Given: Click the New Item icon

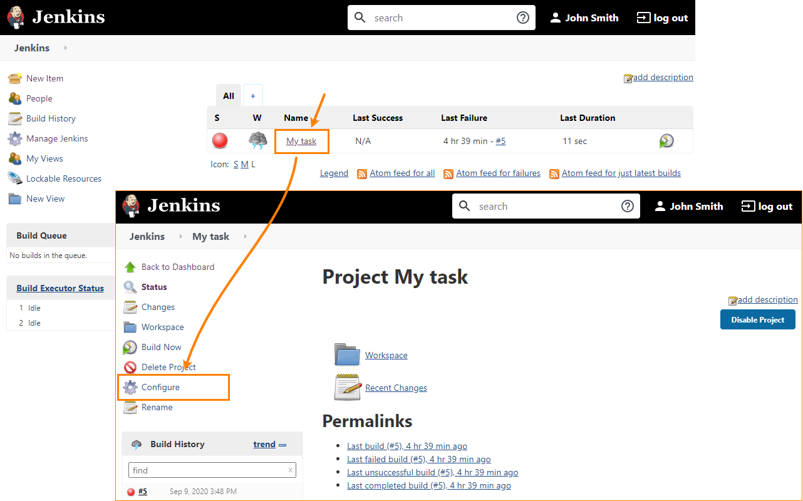Looking at the screenshot, I should 15,78.
